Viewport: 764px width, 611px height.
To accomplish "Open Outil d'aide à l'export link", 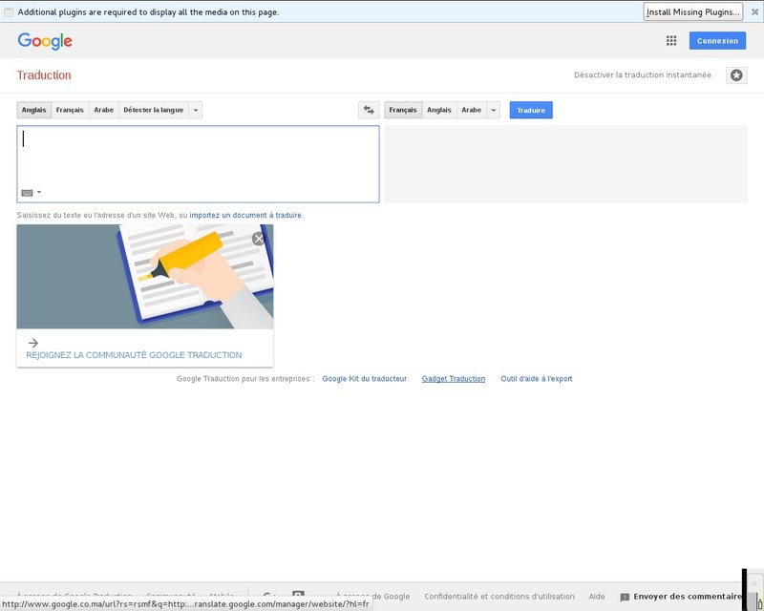I will point(537,379).
